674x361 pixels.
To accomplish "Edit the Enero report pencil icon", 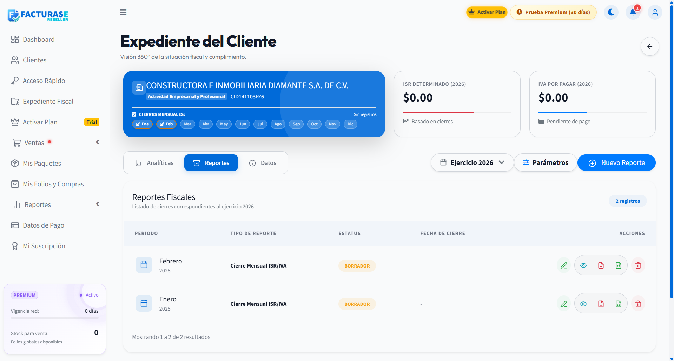I will click(x=564, y=304).
